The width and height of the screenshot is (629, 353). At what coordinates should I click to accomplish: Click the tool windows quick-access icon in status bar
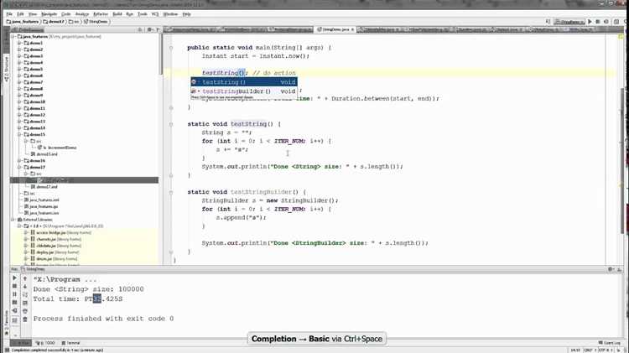click(7, 350)
